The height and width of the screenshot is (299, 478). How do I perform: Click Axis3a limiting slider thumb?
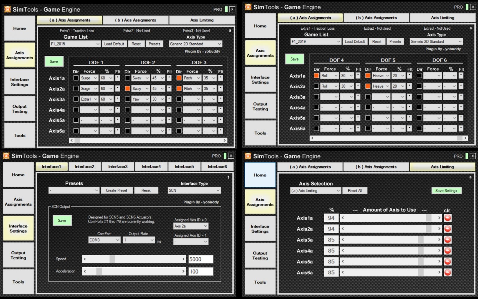(421, 240)
